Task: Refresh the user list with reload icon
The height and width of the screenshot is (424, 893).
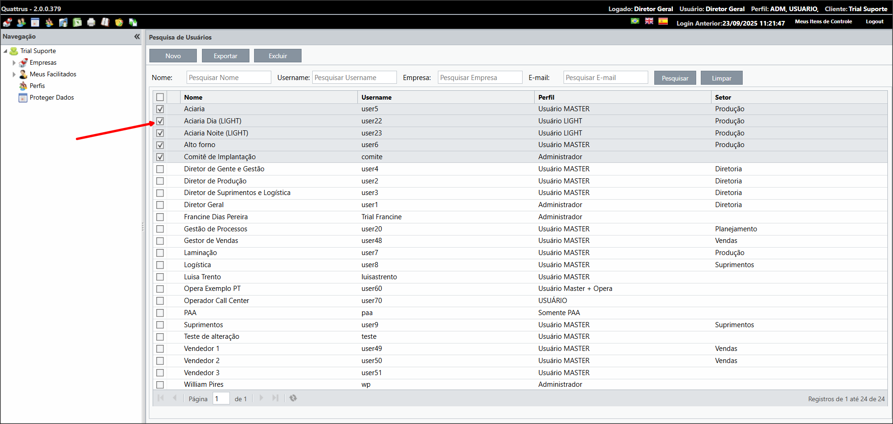Action: (293, 398)
